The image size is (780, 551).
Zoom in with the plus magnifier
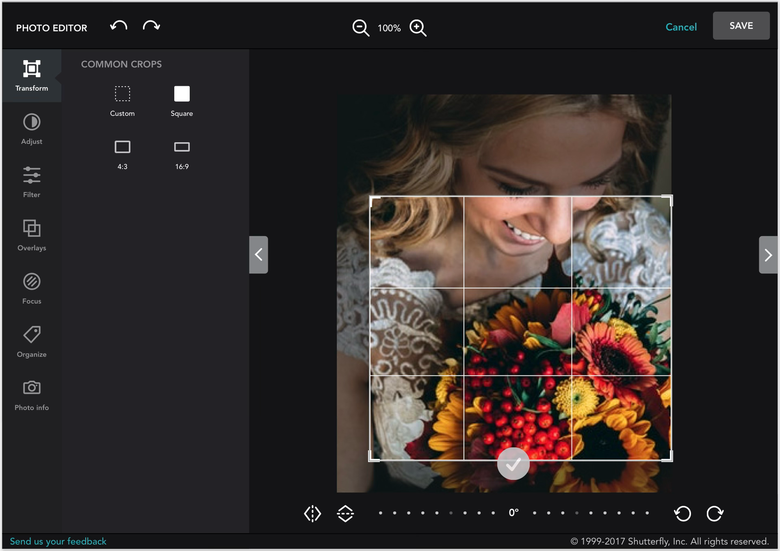coord(418,28)
